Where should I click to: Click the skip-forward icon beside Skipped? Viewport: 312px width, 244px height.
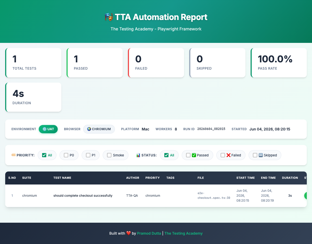[261, 155]
